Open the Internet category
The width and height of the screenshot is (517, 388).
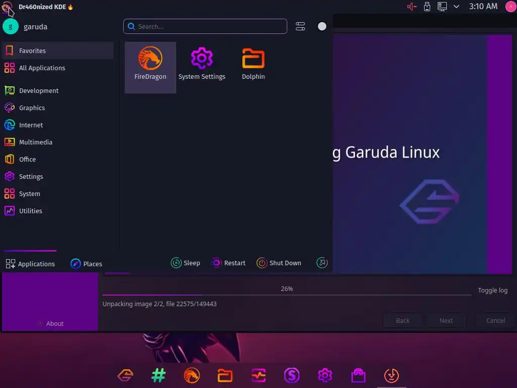tap(58, 125)
